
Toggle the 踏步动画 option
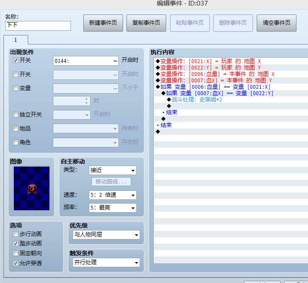click(x=15, y=244)
